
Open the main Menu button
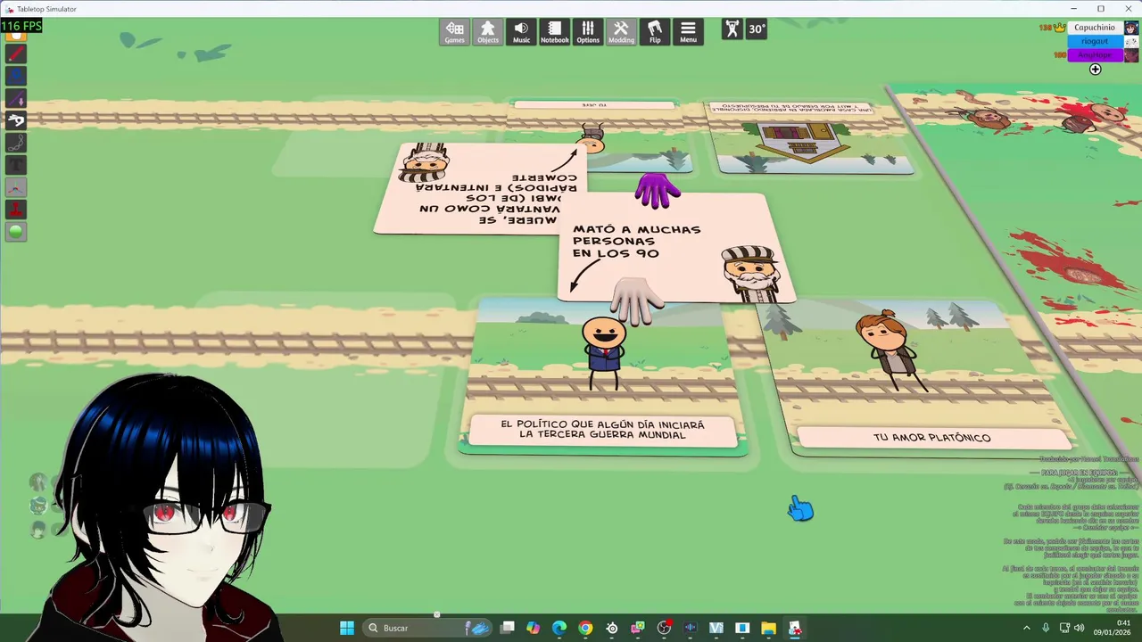coord(688,32)
